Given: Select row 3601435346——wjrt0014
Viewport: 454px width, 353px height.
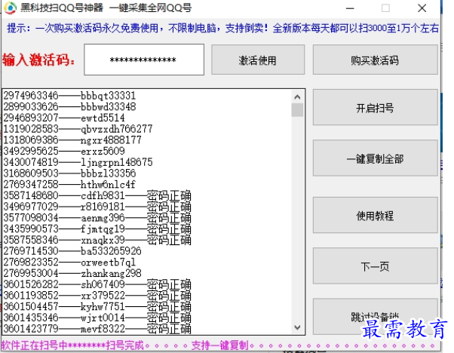Looking at the screenshot, I should pos(97,318).
